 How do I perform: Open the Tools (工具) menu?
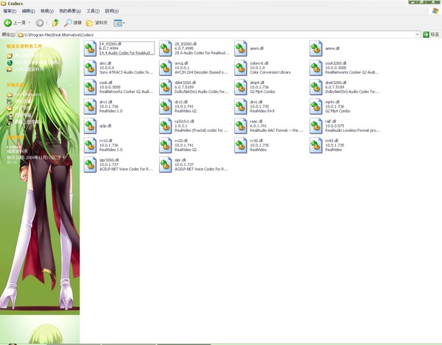tap(92, 11)
